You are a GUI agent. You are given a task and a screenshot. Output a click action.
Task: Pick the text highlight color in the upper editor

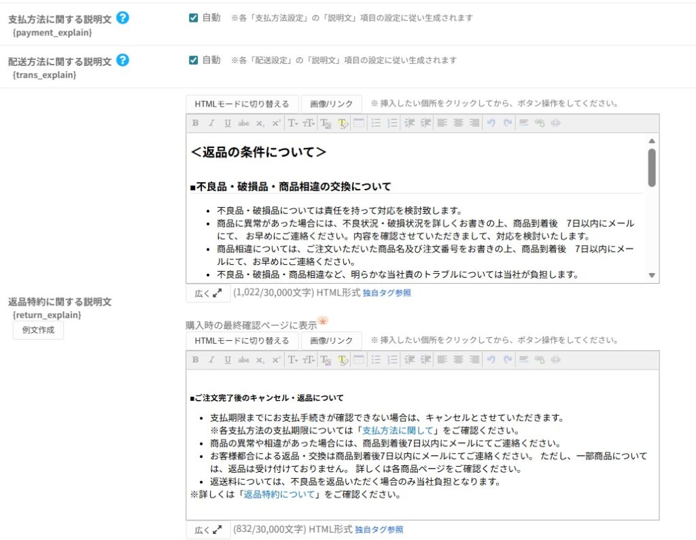(x=343, y=123)
